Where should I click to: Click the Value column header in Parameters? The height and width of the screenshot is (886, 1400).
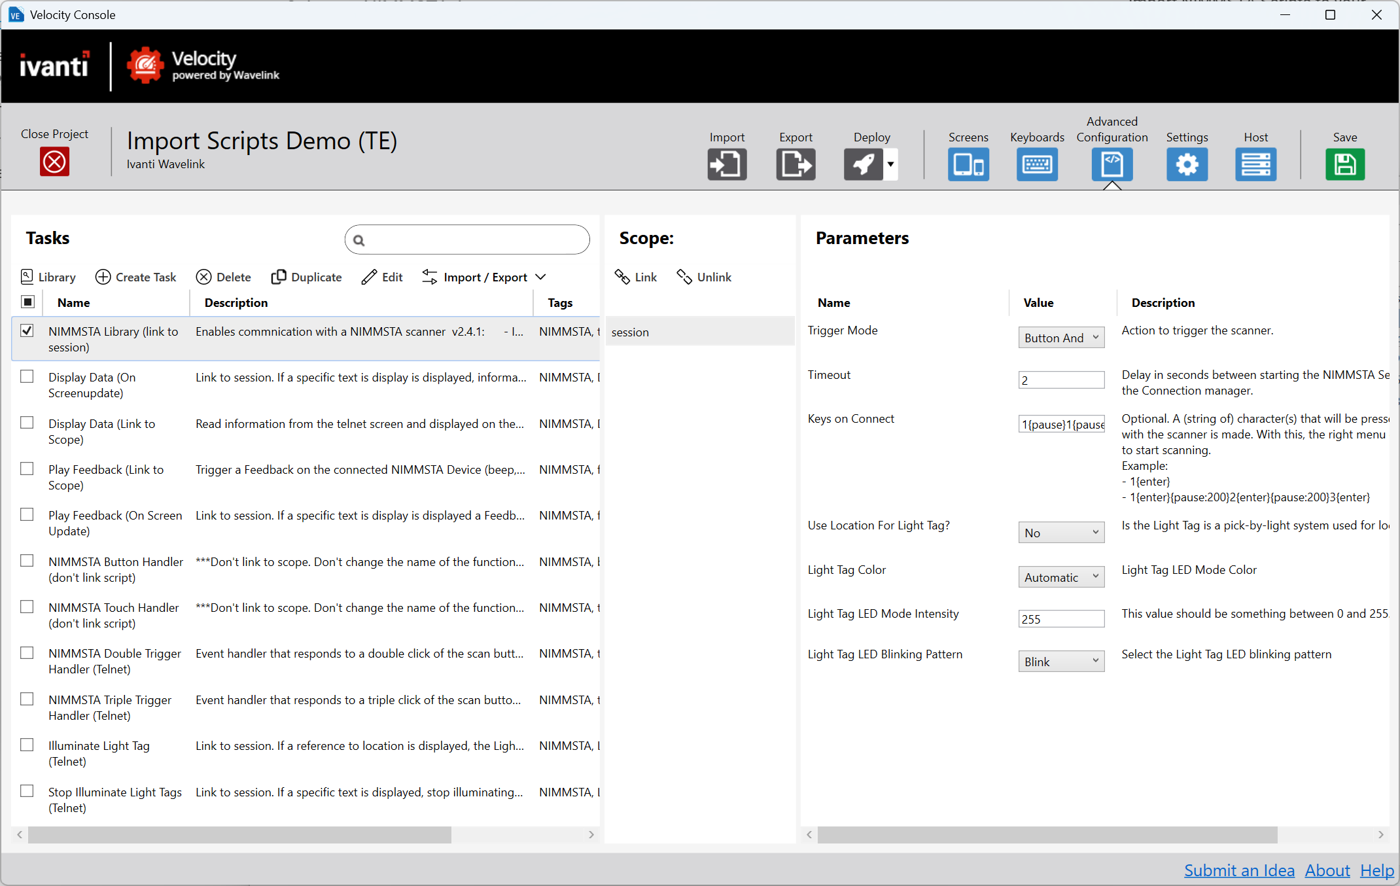coord(1038,302)
